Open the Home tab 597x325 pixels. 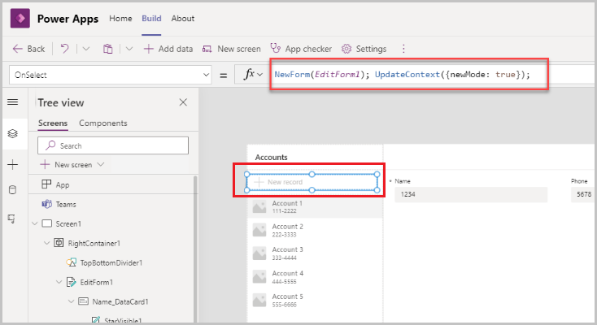(120, 18)
